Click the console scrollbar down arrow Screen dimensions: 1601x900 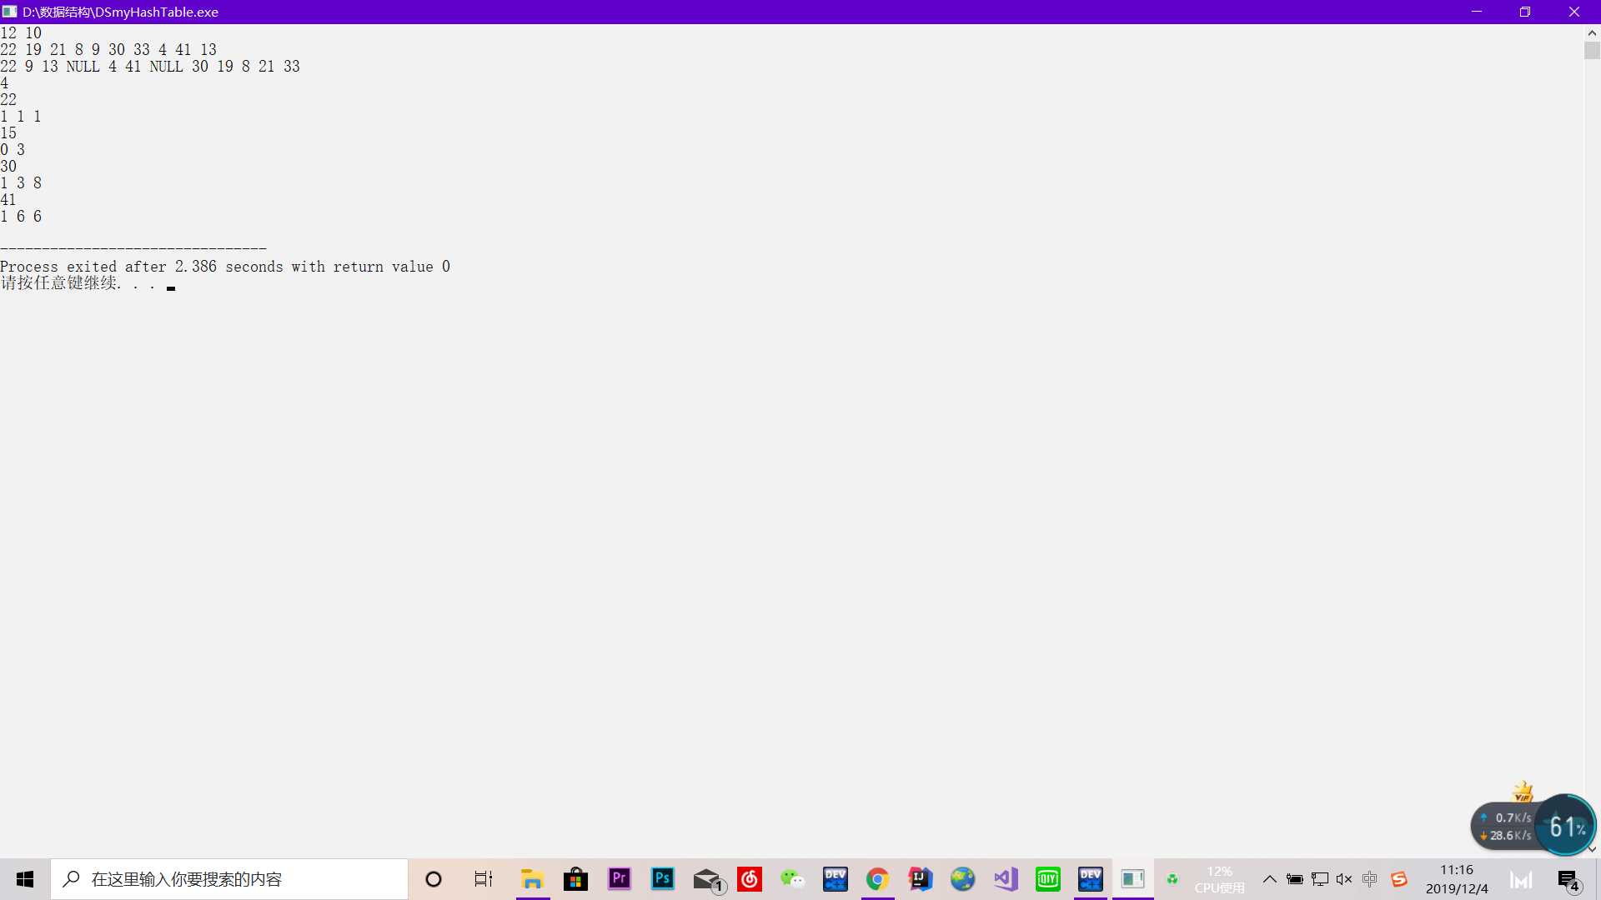(x=1592, y=849)
